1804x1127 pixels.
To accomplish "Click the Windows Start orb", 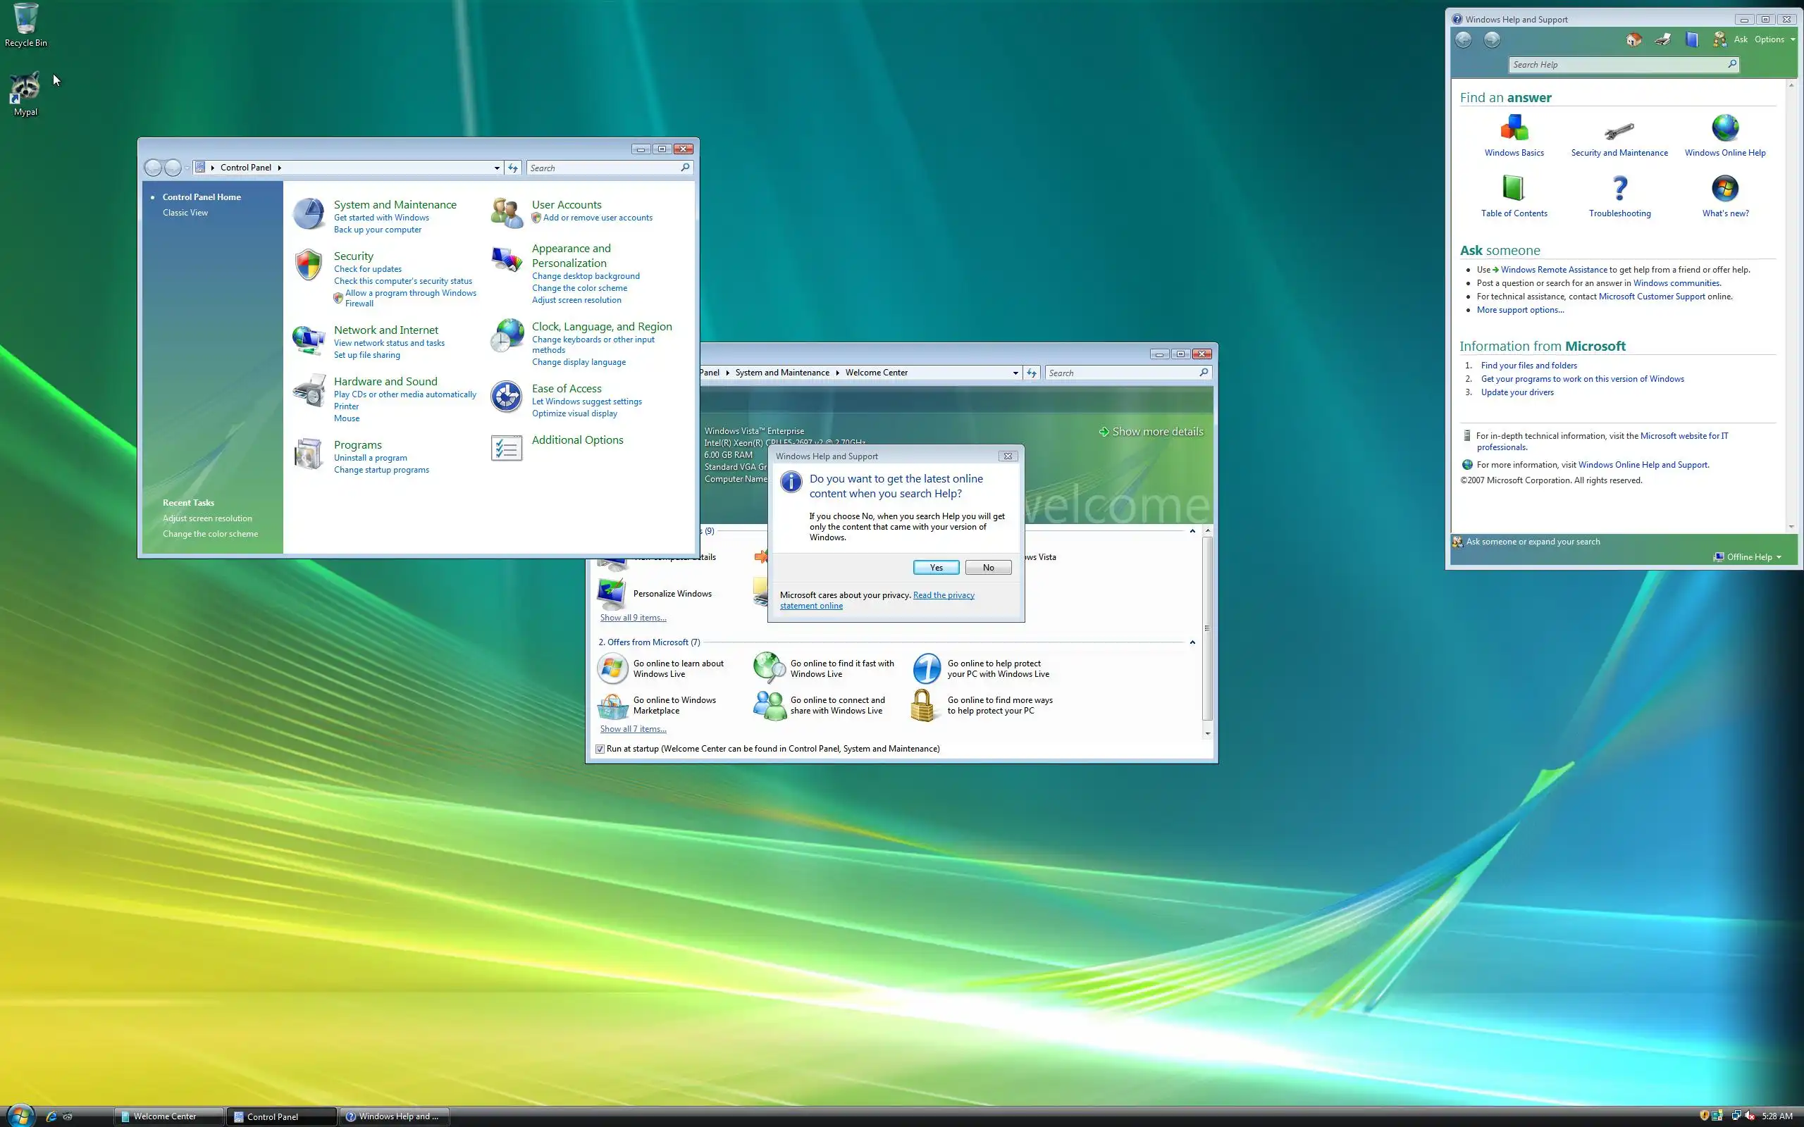I will tap(20, 1115).
